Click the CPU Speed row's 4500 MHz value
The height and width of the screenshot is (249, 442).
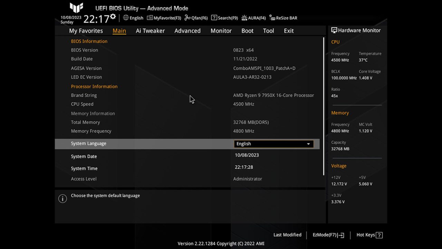point(243,104)
